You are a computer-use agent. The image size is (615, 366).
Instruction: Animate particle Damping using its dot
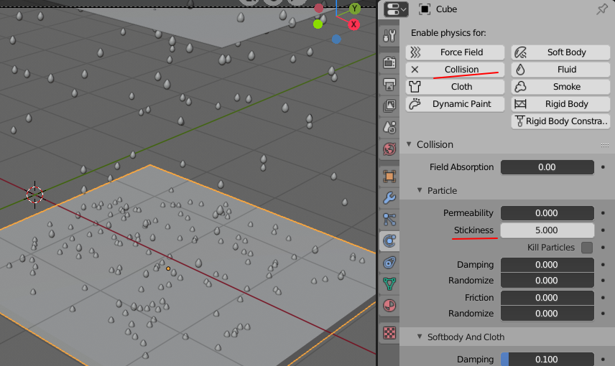coord(603,265)
